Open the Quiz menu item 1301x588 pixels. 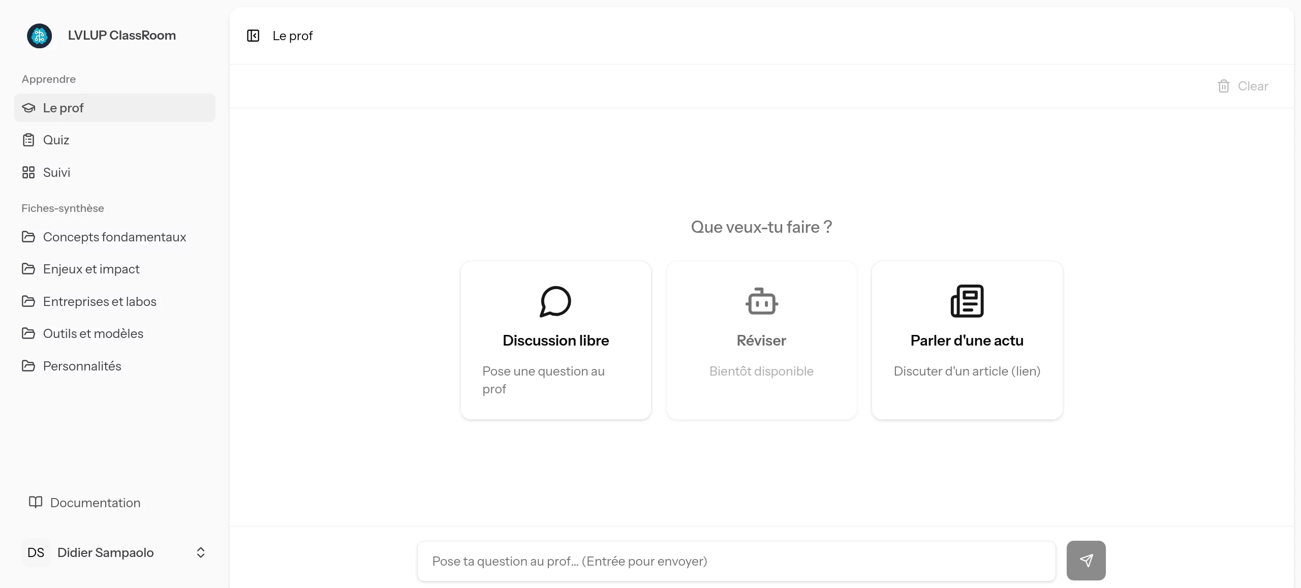(x=56, y=140)
